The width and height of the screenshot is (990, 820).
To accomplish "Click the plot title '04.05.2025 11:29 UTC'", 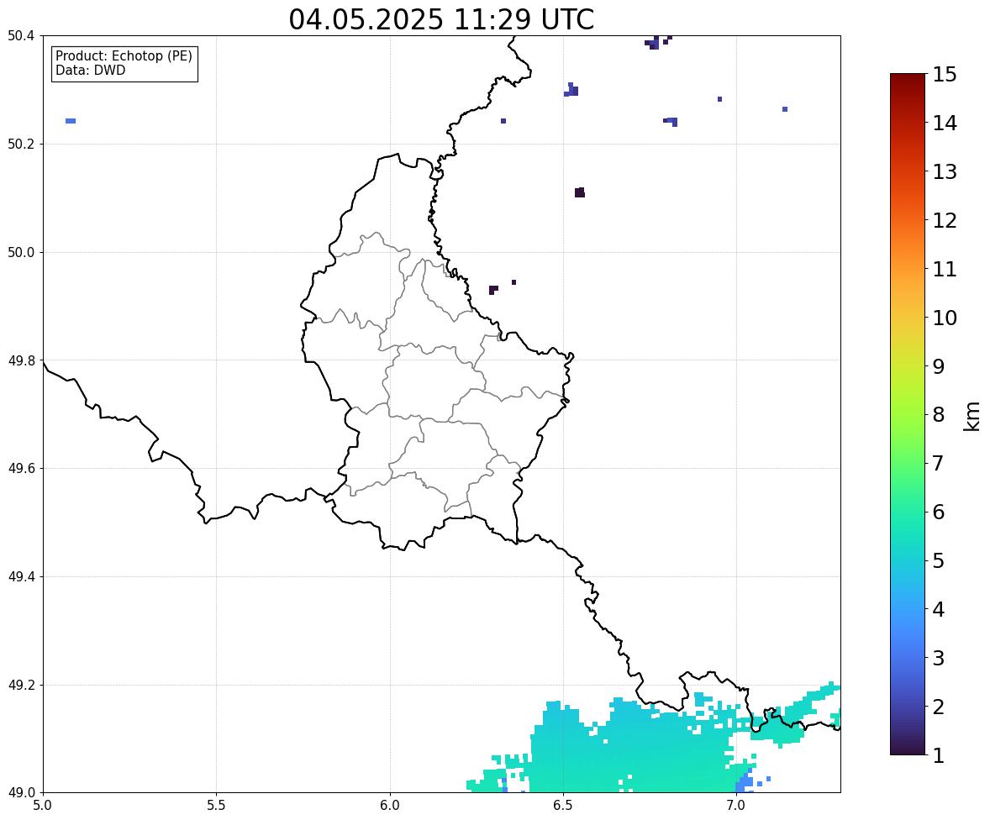I will (441, 19).
